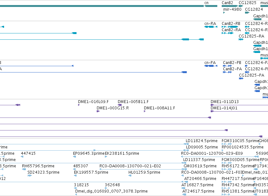Click the RC0-DA0008-130700-021-E02 EST label
The image size is (268, 196).
130,166
